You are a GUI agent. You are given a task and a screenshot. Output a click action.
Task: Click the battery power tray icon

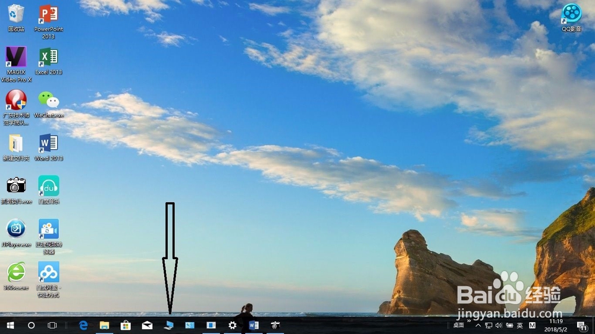point(509,325)
